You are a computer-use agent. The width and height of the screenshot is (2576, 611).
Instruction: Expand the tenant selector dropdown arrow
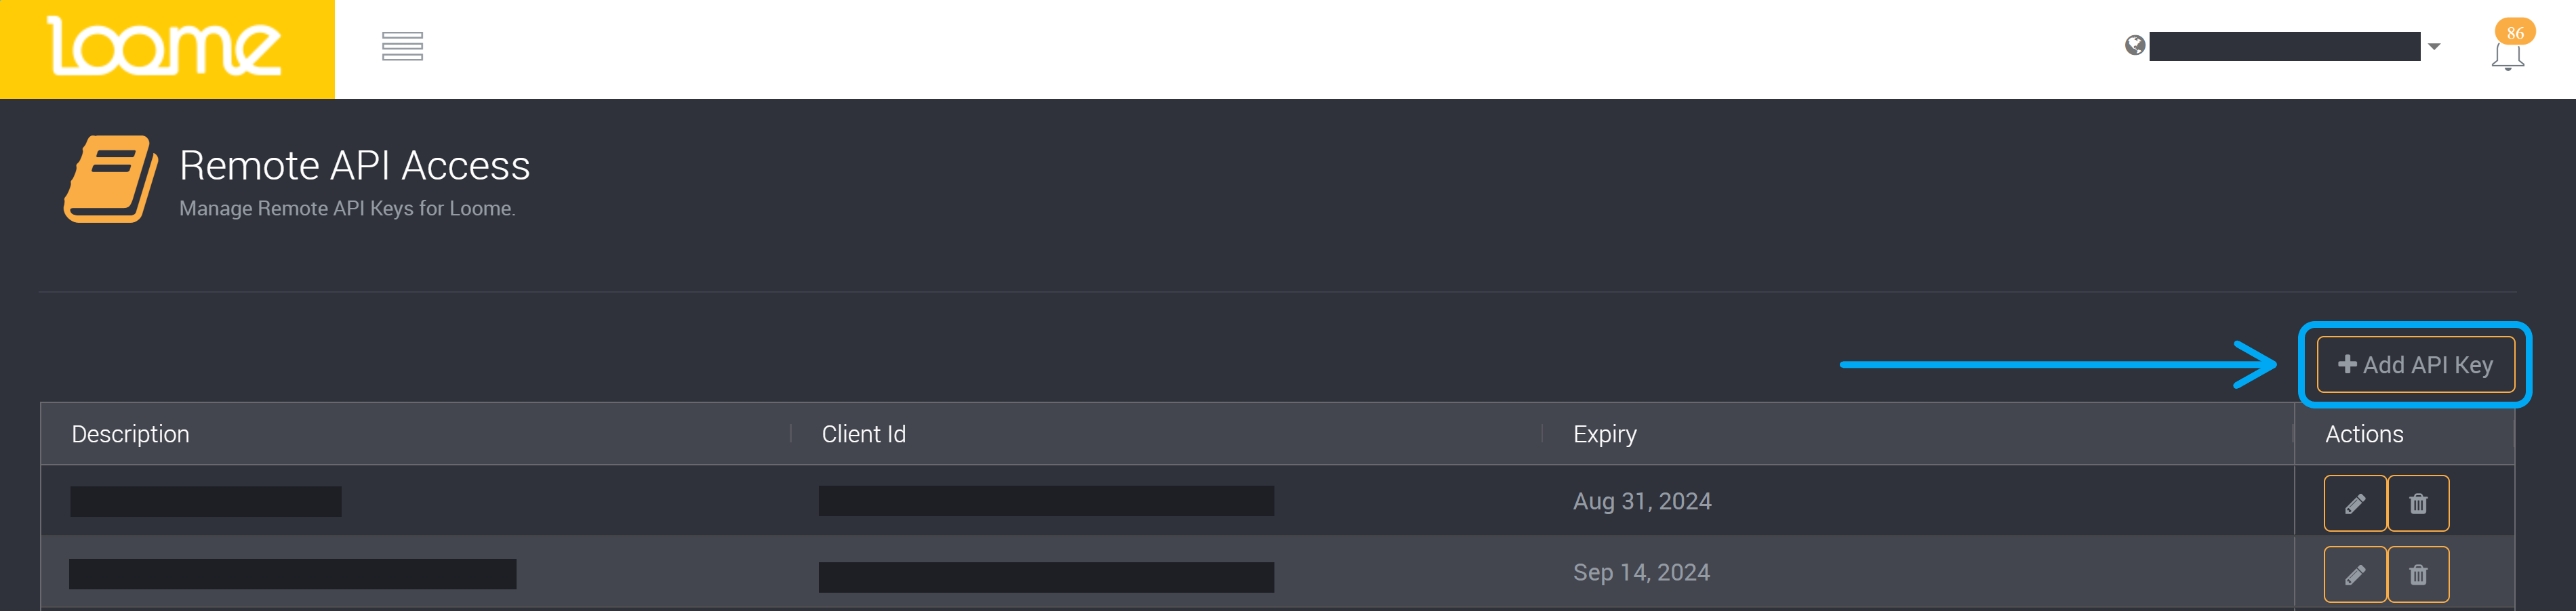point(2434,47)
